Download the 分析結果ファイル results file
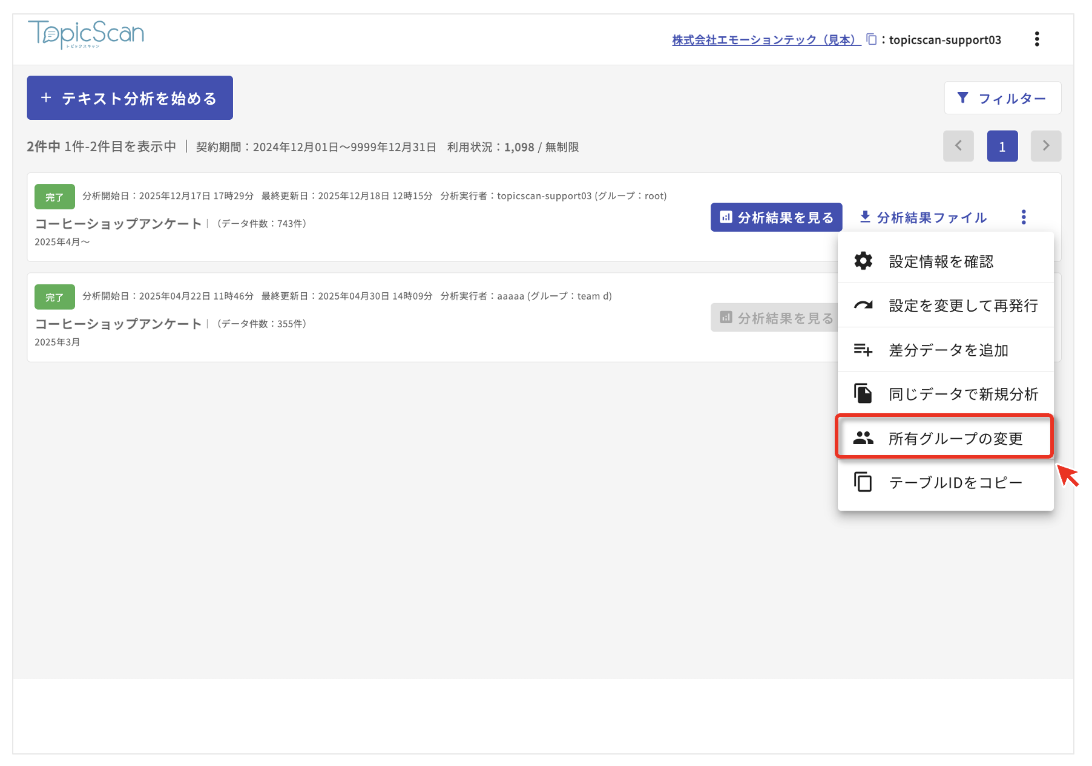 coord(924,217)
